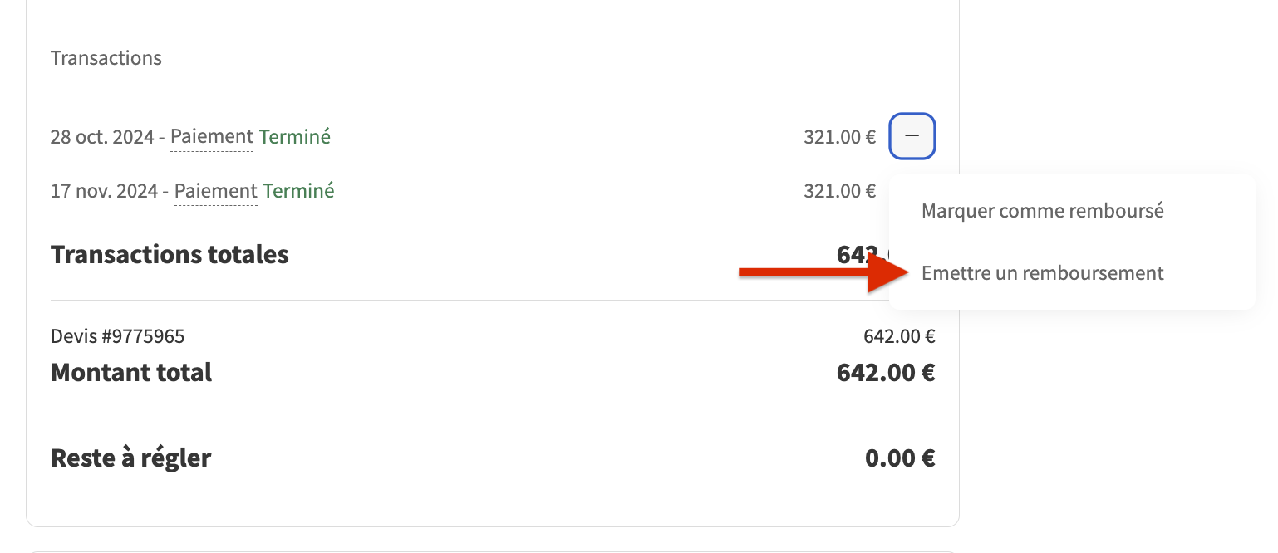1278x553 pixels.
Task: Click the 321.00 € amount on the 17 nov. row
Action: point(839,191)
